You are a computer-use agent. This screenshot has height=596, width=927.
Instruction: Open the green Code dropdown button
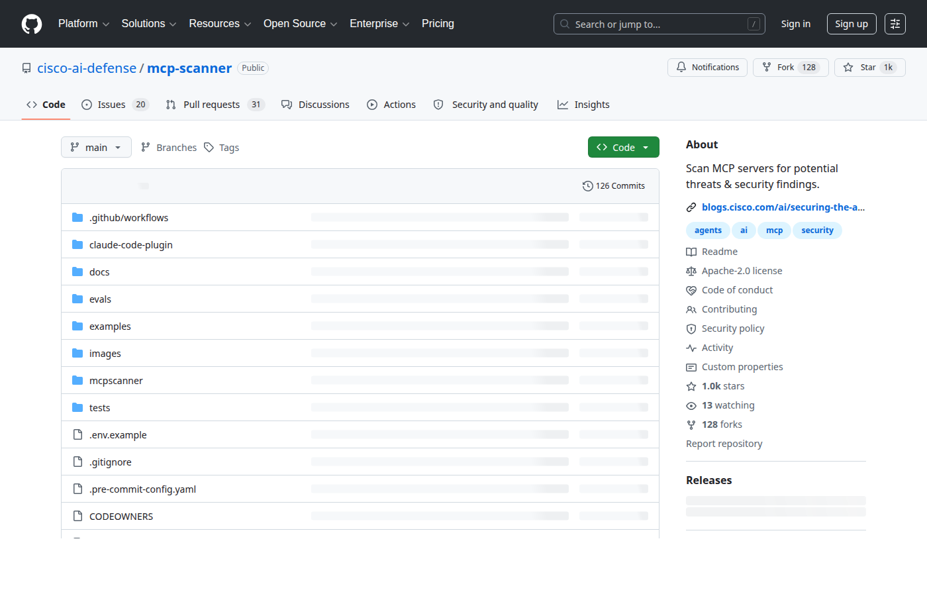[x=624, y=147]
